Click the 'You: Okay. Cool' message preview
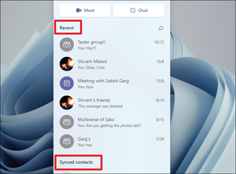Image resolution: width=236 pixels, height=174 pixels. coord(91,67)
